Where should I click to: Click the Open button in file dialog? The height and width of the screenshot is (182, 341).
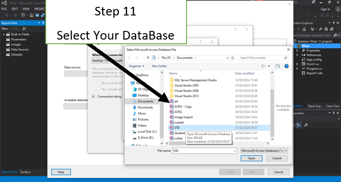[x=251, y=158]
